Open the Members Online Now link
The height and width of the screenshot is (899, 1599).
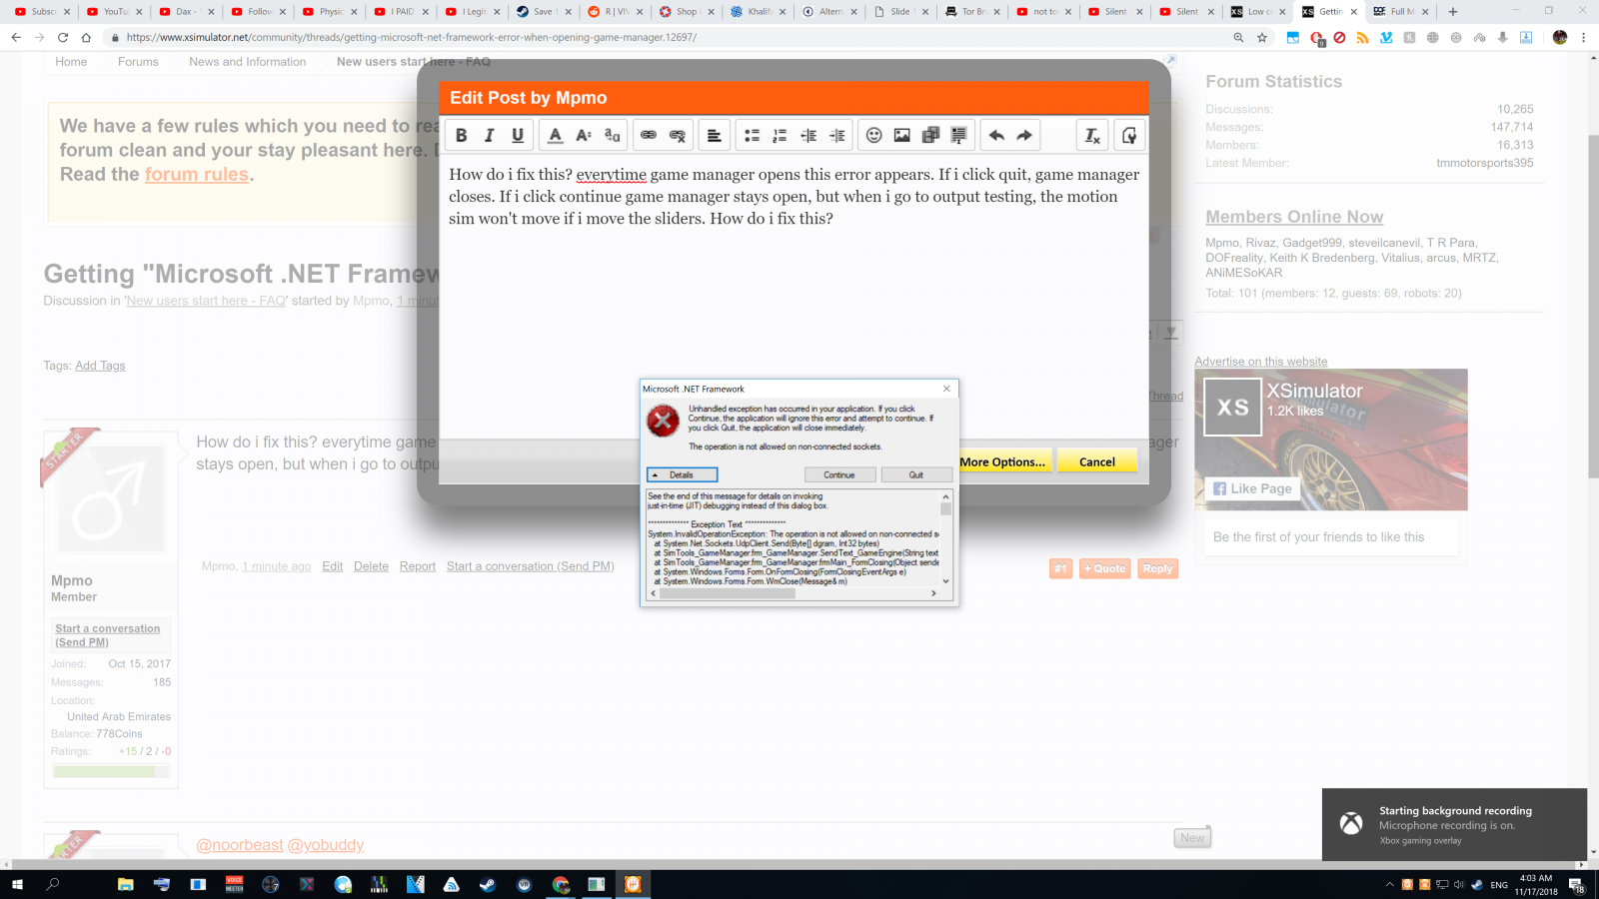(x=1294, y=217)
